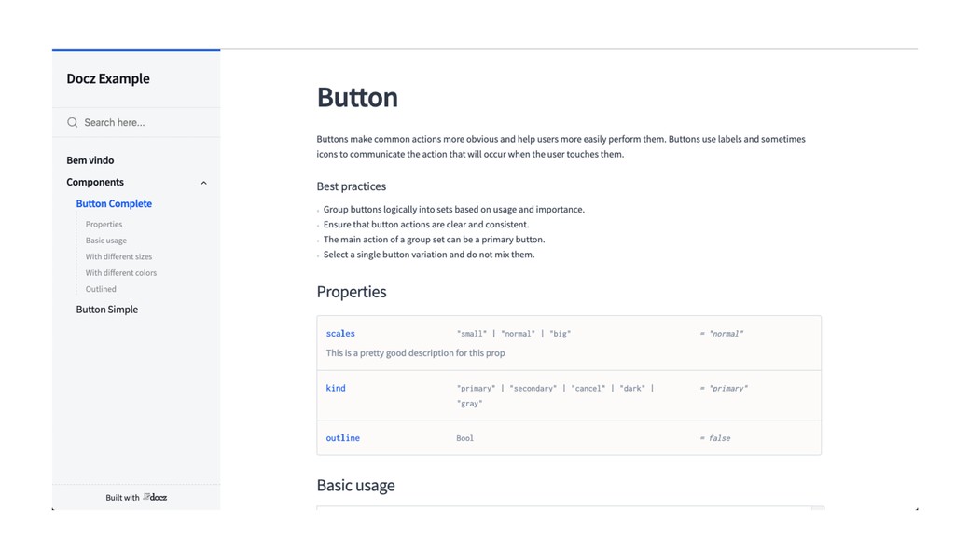Click the "kind" property name
Image resolution: width=955 pixels, height=537 pixels.
336,388
